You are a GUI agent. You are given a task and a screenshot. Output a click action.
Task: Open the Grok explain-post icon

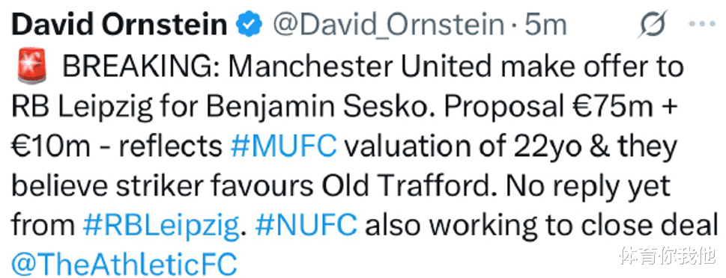(x=652, y=23)
